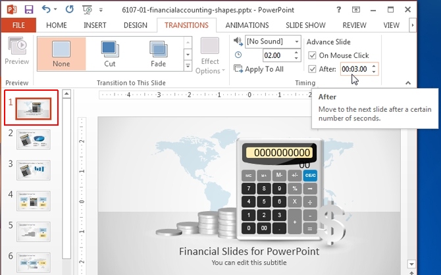
Task: Click the Preview transition button
Action: (x=17, y=51)
